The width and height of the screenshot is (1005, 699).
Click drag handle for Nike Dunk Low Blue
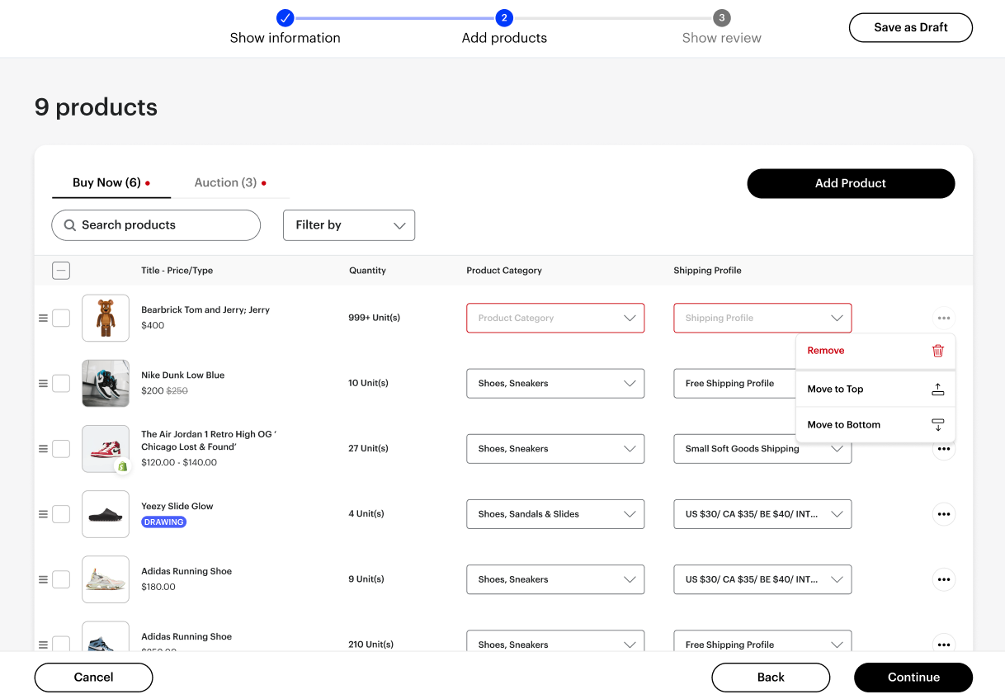[x=43, y=384]
